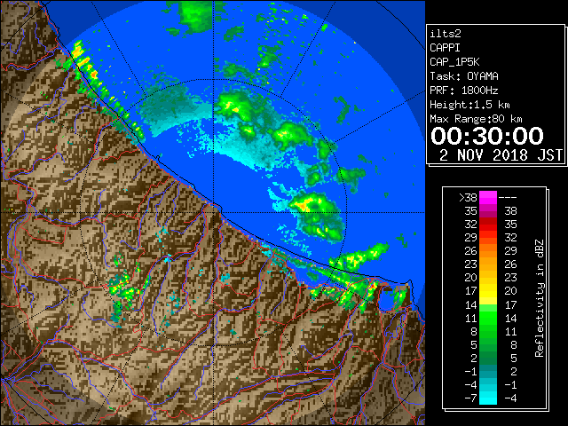Click the '---' legend label
Screen dimensions: 568x426
pyautogui.click(x=508, y=197)
